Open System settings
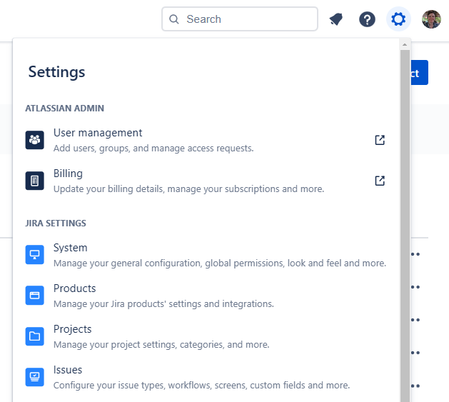This screenshot has width=449, height=402. 206,255
